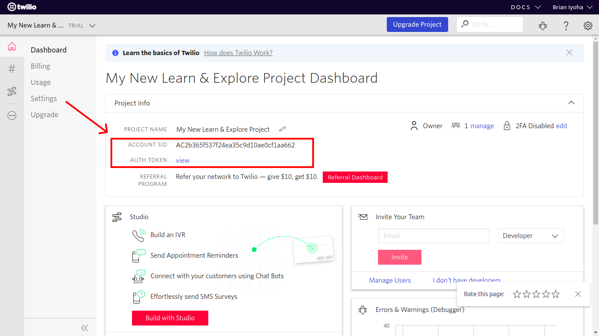Click Send Appointment Reminders text
599x336 pixels.
[x=194, y=255]
